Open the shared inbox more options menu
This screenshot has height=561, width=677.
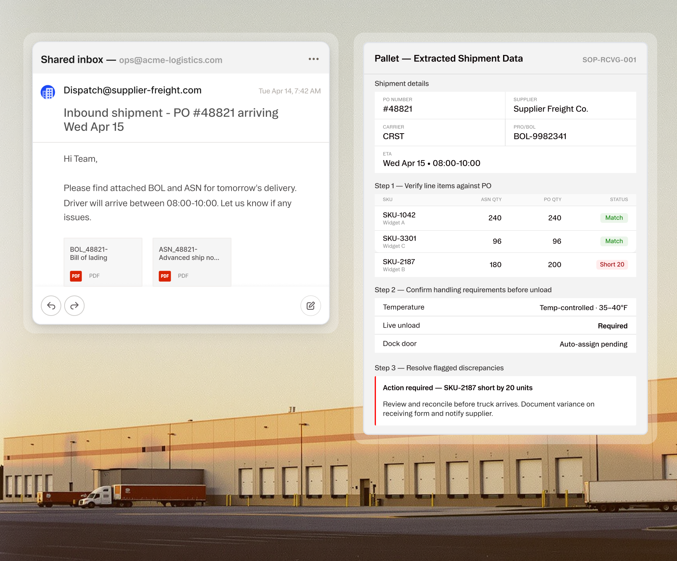(x=314, y=59)
